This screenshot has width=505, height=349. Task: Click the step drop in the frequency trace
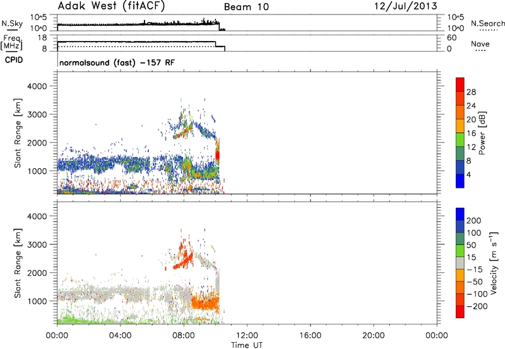tap(215, 44)
